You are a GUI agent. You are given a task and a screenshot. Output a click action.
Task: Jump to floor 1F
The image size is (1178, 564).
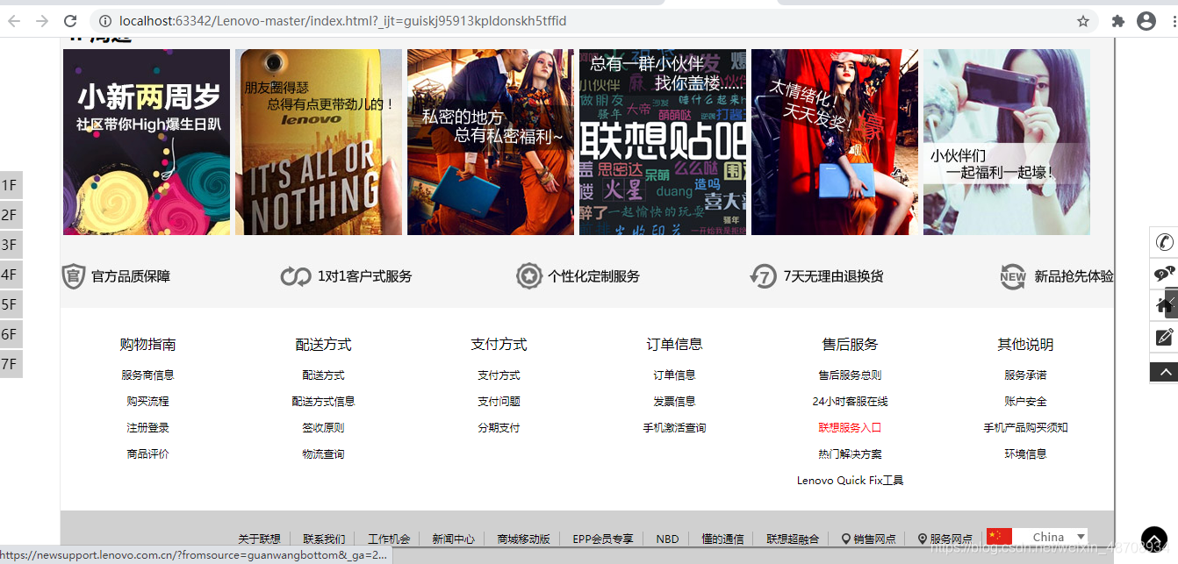coord(11,185)
